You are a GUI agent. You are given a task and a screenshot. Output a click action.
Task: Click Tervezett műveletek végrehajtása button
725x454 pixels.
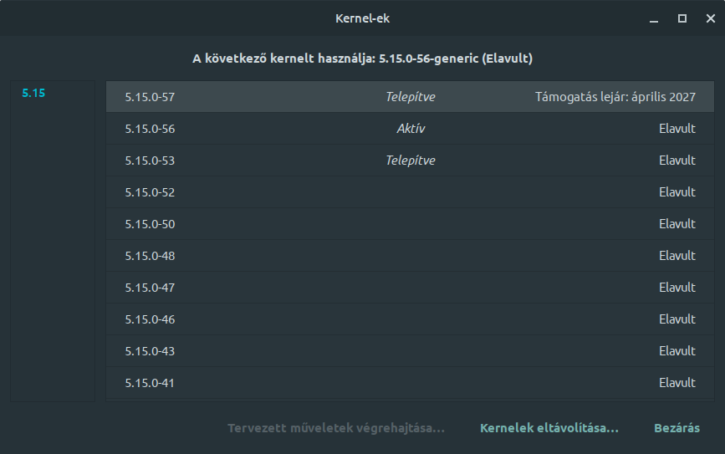(x=336, y=428)
